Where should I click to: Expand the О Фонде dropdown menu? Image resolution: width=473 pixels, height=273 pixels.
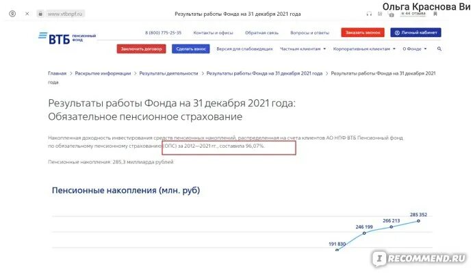click(415, 49)
